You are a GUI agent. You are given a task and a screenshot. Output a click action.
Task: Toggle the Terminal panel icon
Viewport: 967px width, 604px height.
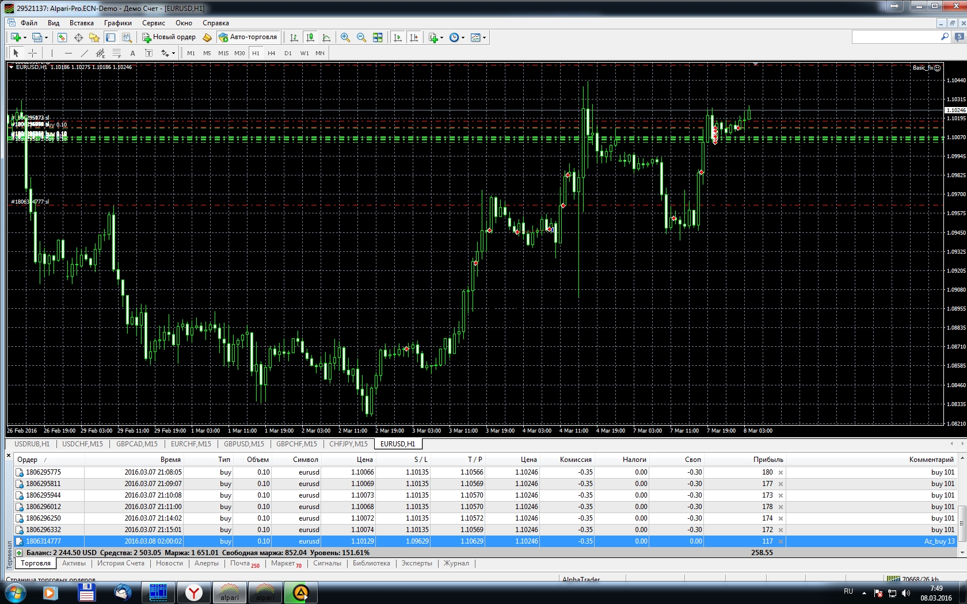111,37
